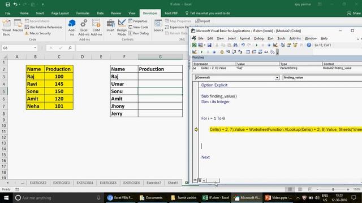
Task: Toggle Design Mode in VBA Debug toolbar
Action: (195, 52)
